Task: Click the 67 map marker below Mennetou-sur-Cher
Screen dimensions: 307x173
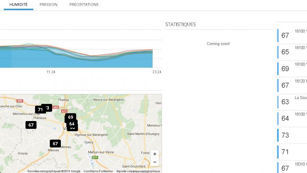Action: 31,125
